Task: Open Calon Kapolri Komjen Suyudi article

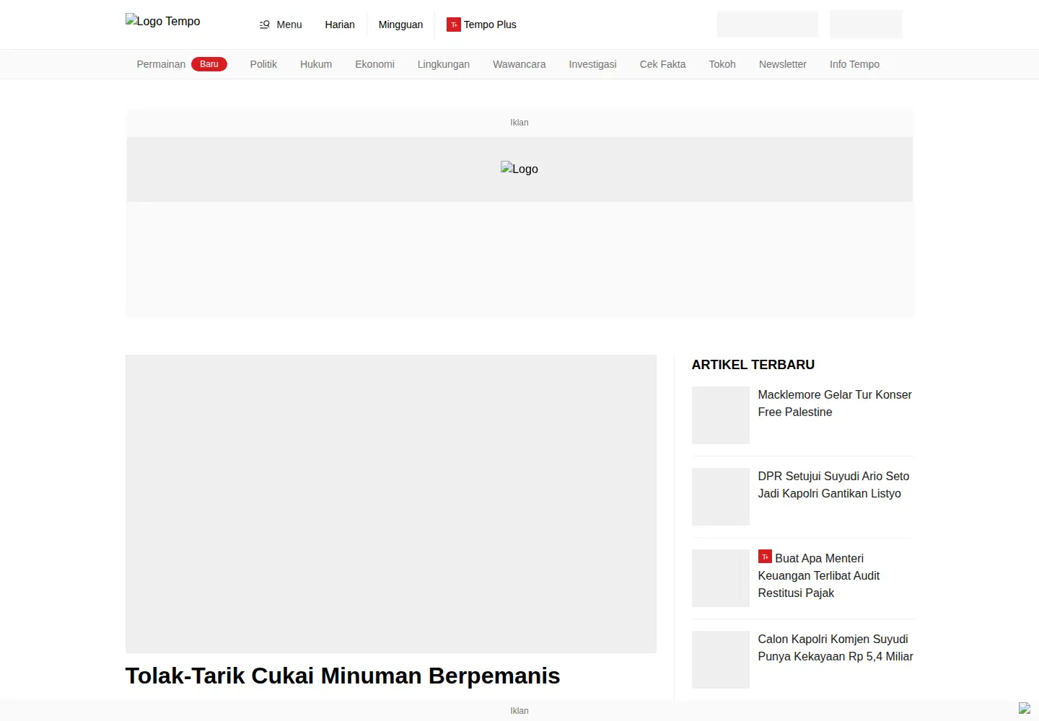Action: pos(836,647)
